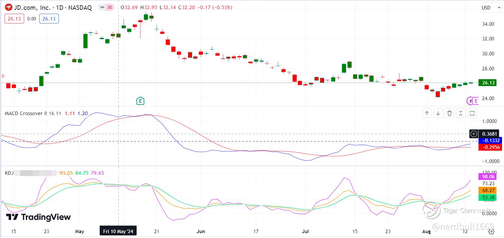
Task: Click the green 26.13 current price label
Action: (487, 83)
